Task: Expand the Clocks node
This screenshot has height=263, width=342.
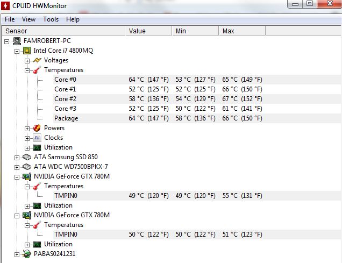Action: pyautogui.click(x=27, y=138)
